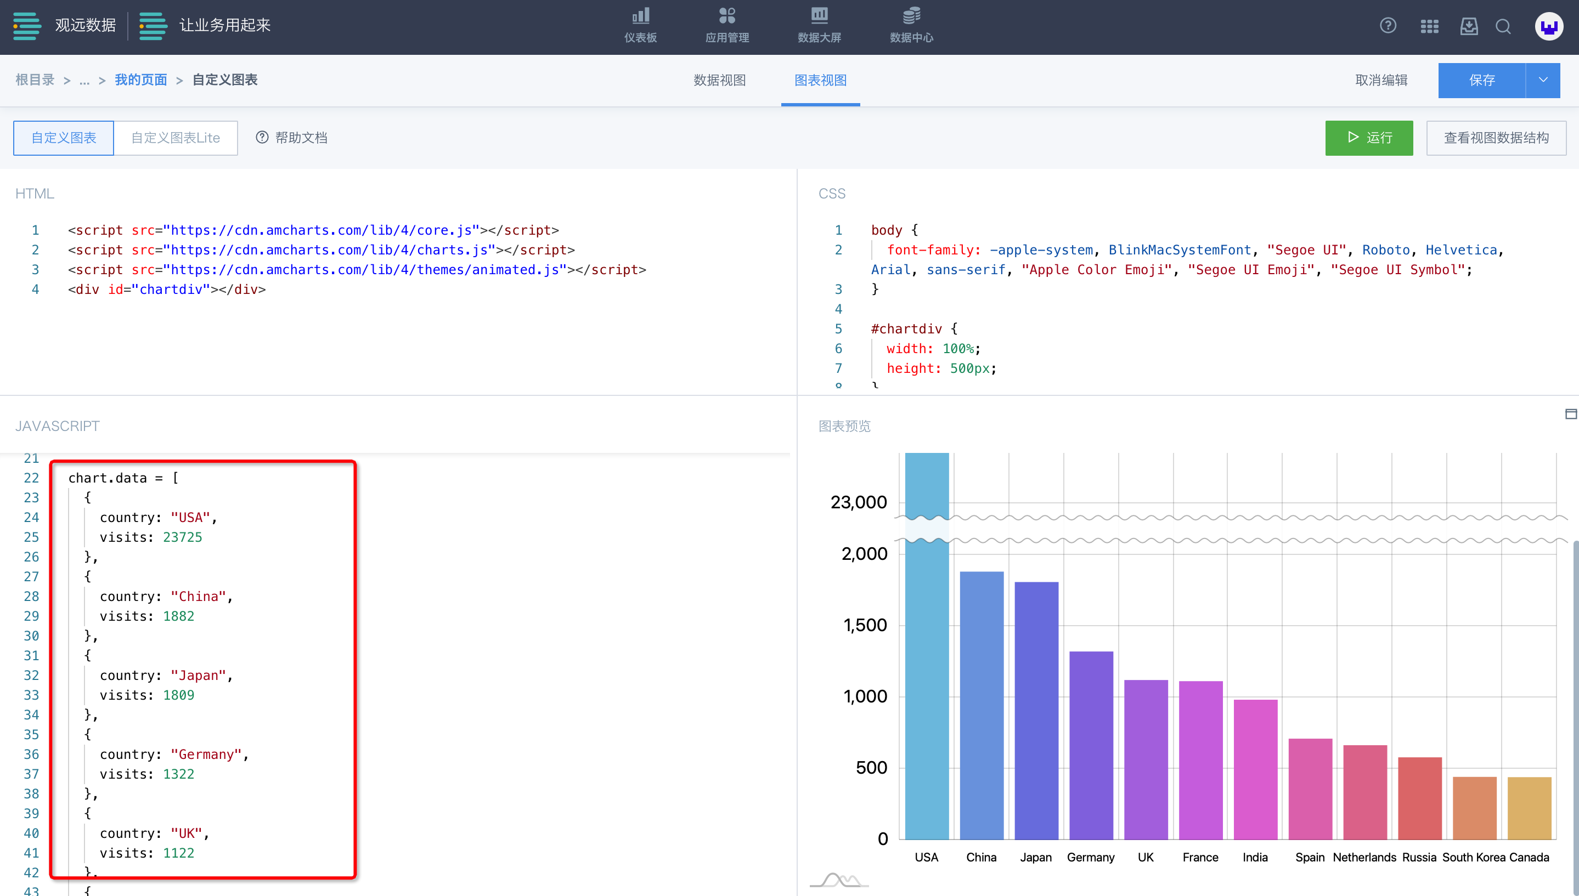
Task: Open 应用管理 in the top navigation
Action: (x=727, y=26)
